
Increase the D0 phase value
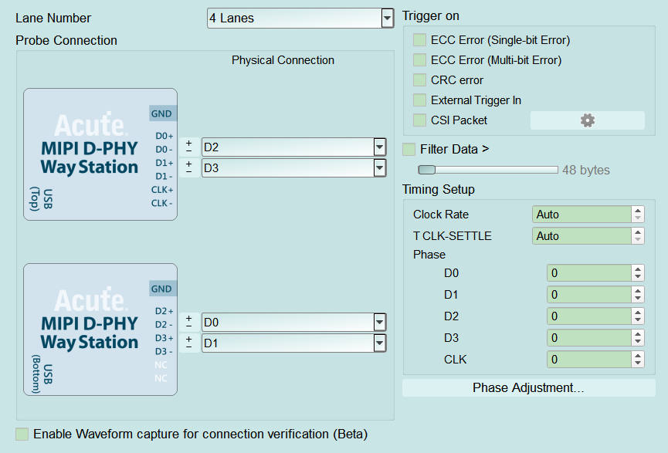(638, 269)
